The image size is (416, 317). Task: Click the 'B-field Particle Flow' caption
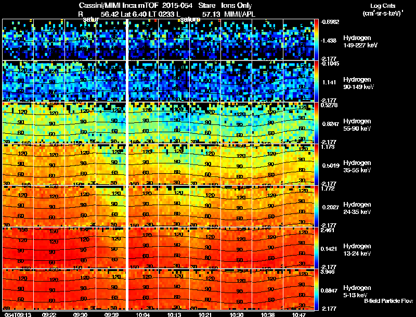[388, 301]
